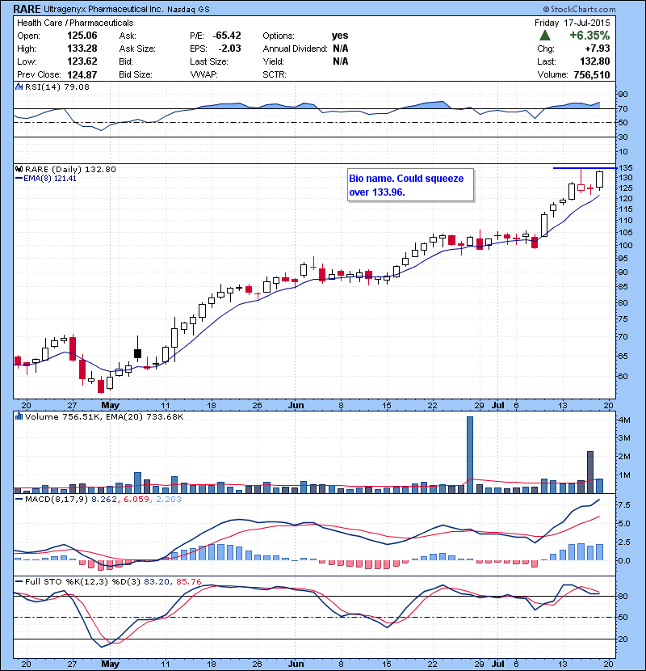Click the EPS value -2.03
The width and height of the screenshot is (646, 671).
pos(229,49)
